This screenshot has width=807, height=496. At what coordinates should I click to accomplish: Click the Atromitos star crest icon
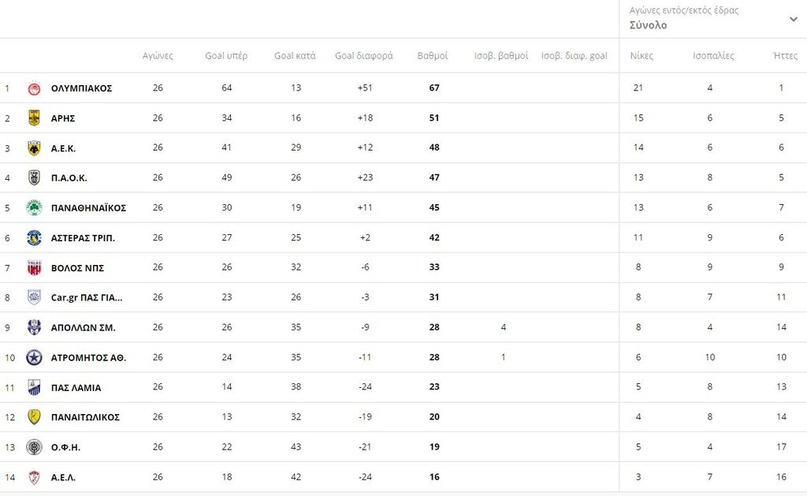click(34, 358)
